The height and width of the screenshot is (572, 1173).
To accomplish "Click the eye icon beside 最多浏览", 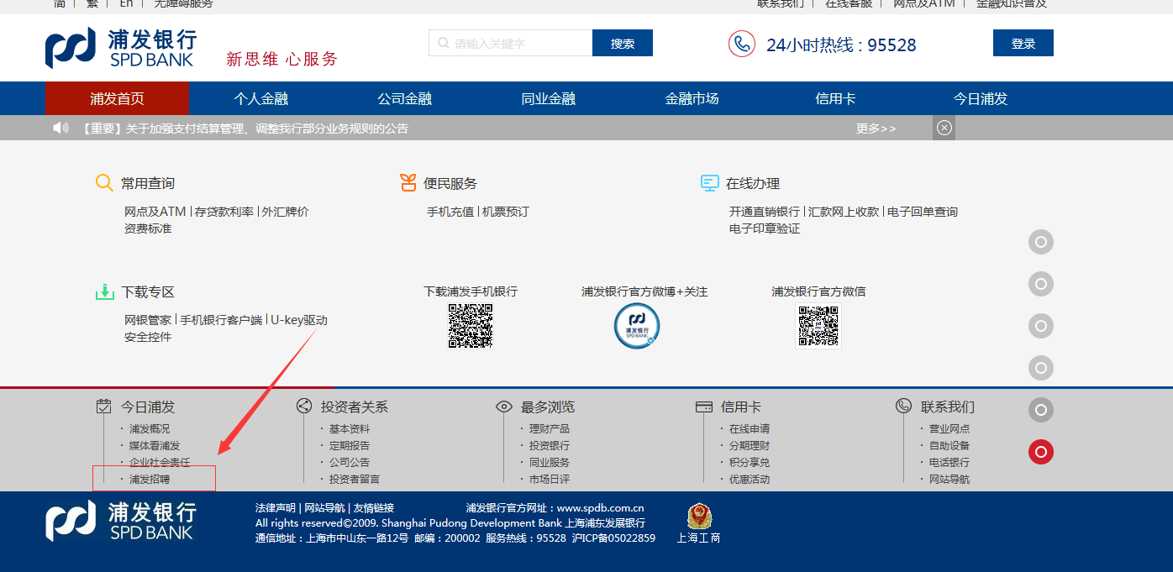I will coord(504,407).
